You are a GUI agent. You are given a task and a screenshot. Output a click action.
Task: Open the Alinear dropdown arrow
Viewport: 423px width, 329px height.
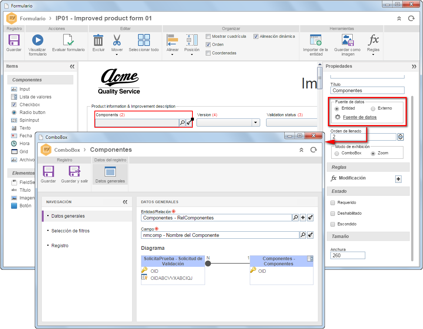pos(172,54)
